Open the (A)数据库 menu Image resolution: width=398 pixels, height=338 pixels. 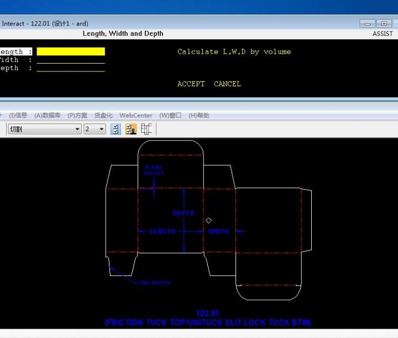[x=48, y=116]
